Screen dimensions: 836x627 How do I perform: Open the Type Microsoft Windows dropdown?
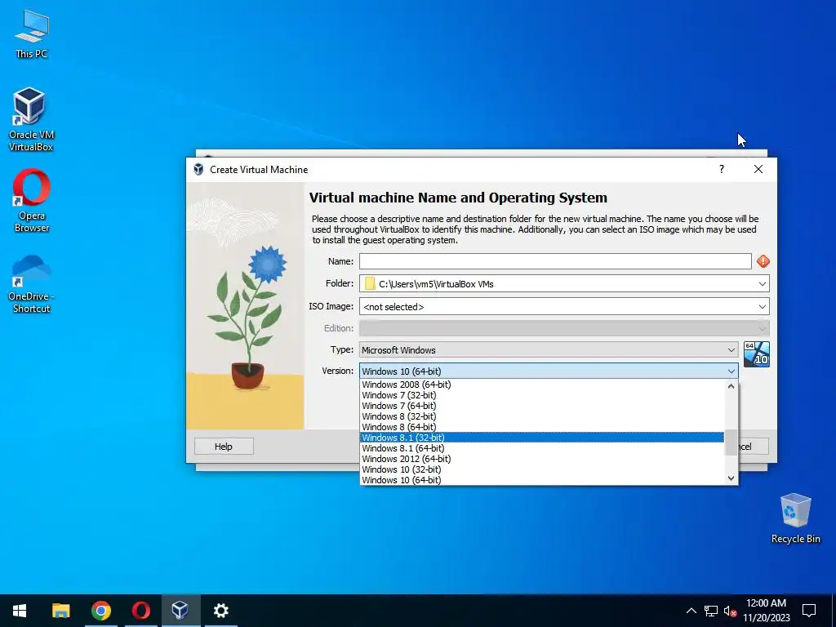coord(549,349)
